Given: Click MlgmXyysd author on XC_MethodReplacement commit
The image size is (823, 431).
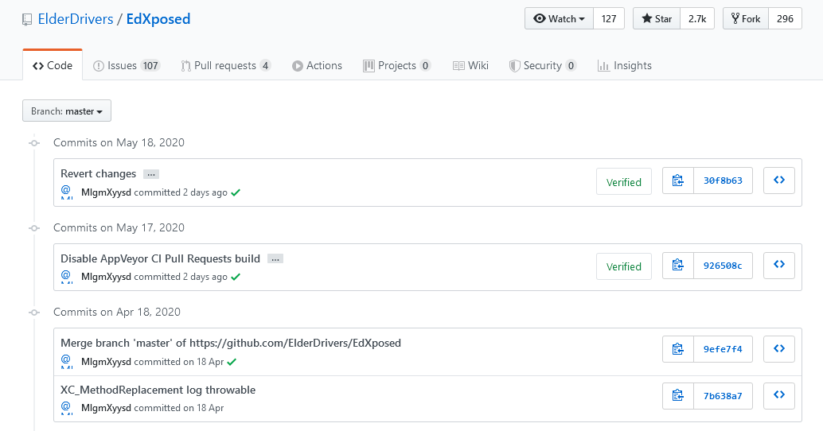Looking at the screenshot, I should (x=106, y=408).
